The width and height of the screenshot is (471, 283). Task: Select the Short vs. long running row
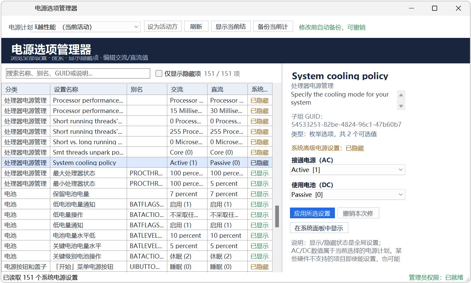click(137, 142)
